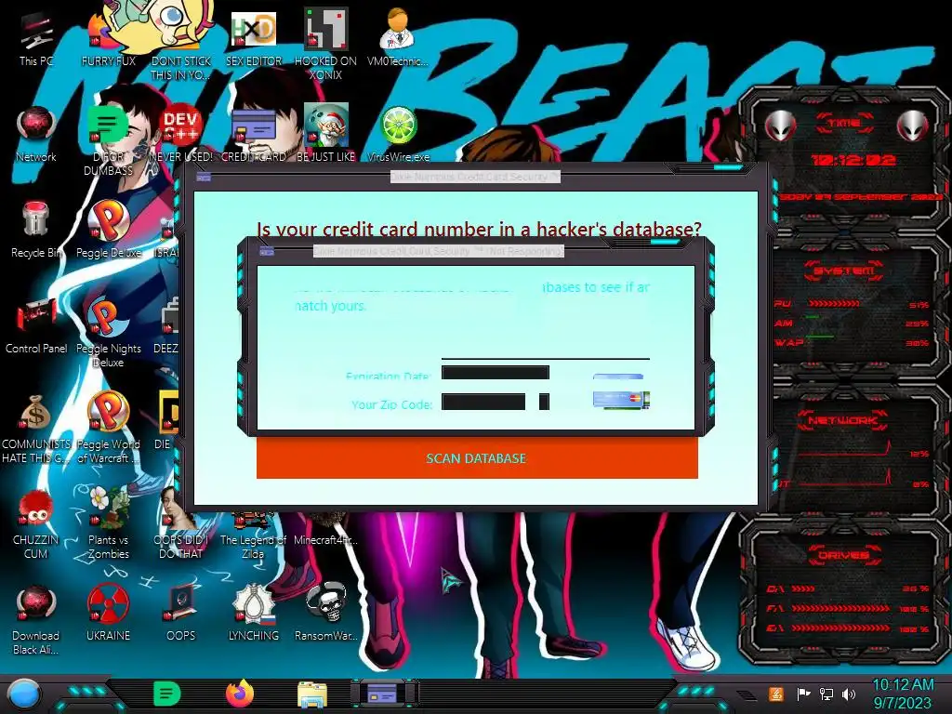Open green notes app in taskbar

click(167, 694)
